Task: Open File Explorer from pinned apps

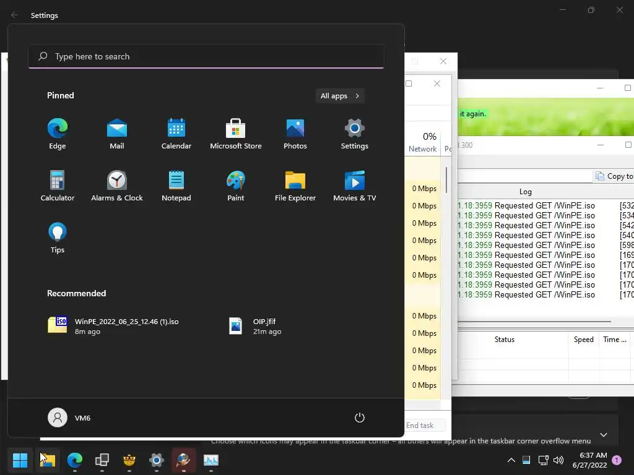Action: [295, 186]
